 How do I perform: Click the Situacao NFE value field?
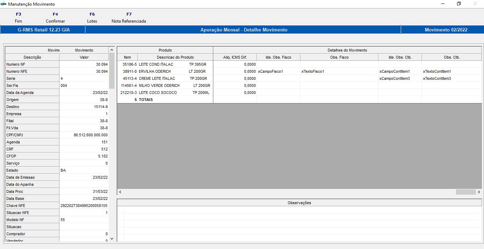[84, 213]
